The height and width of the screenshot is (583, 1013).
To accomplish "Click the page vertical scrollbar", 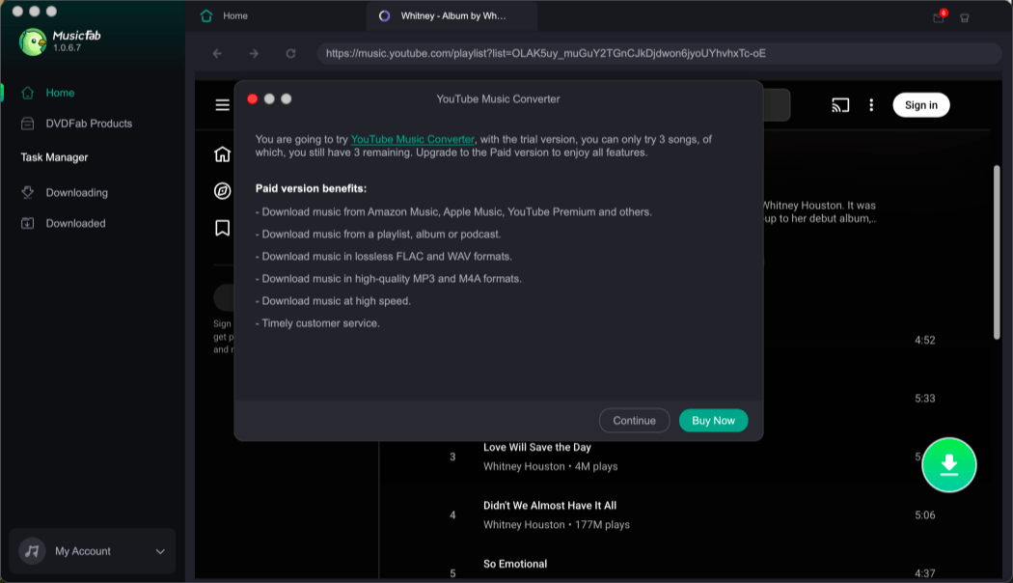I will coord(997,252).
